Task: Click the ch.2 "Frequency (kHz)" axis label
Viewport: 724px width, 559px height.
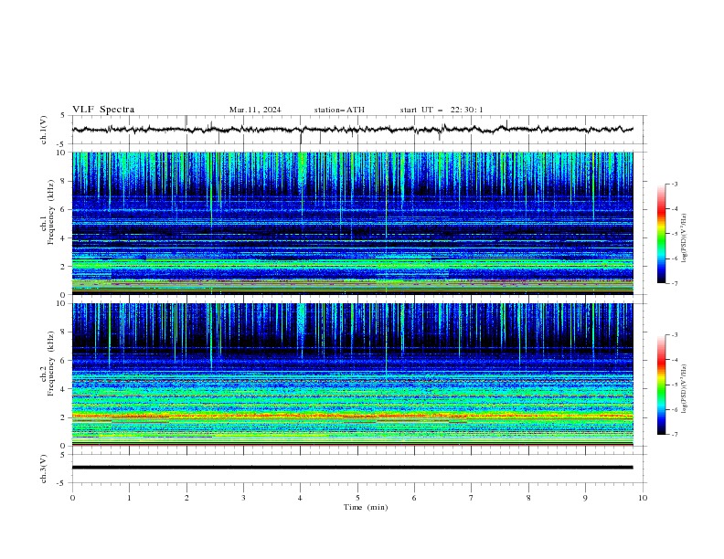Action: click(x=50, y=363)
